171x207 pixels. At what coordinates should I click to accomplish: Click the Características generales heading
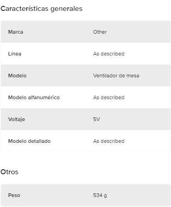[41, 9]
